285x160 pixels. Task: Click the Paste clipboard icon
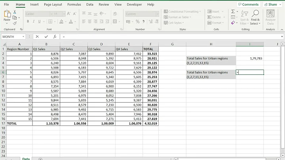coord(7,14)
